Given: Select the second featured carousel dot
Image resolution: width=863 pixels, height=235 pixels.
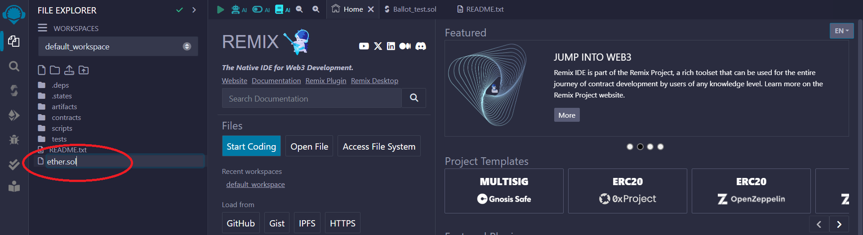Looking at the screenshot, I should click(x=640, y=146).
